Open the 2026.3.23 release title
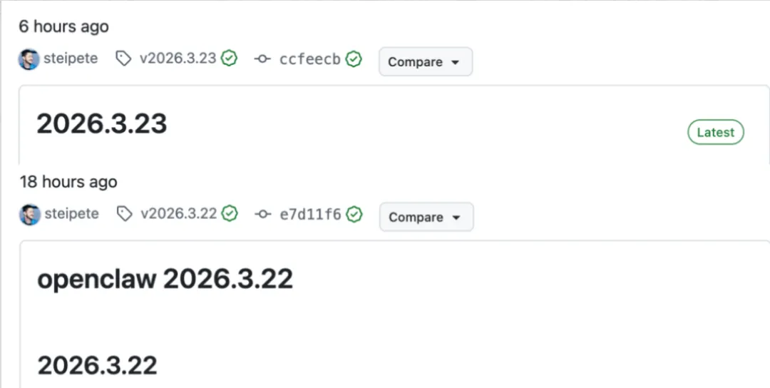Screen dimensions: 770x388 (102, 124)
